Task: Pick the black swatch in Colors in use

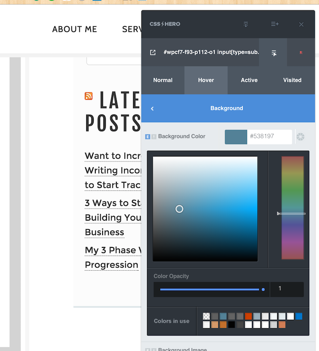Action: (x=231, y=325)
